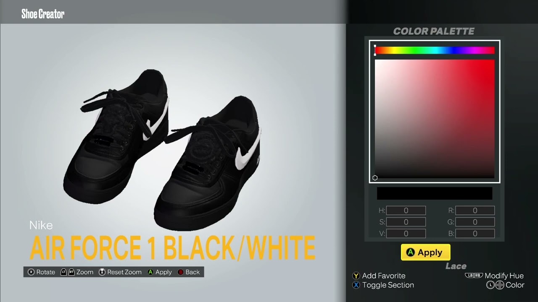Click the Back label in hint bar
The height and width of the screenshot is (302, 538).
tap(193, 272)
